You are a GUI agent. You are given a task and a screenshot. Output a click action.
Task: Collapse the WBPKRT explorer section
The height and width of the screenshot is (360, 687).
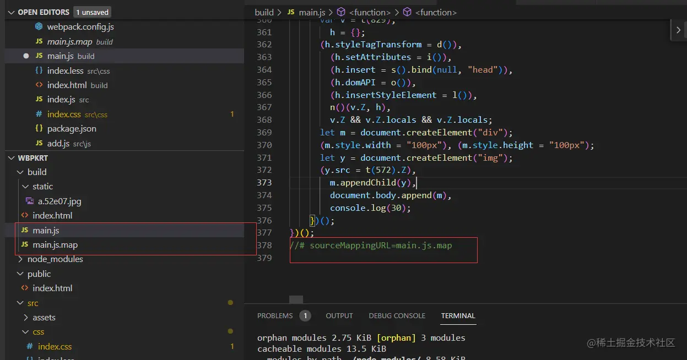pos(12,158)
